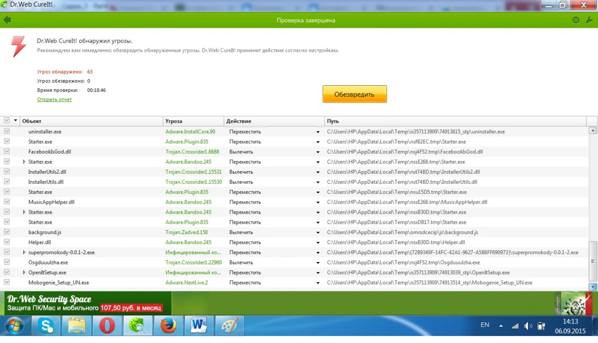This screenshot has height=343, width=598.
Task: Click the network signal tray icon
Action: pos(515,326)
